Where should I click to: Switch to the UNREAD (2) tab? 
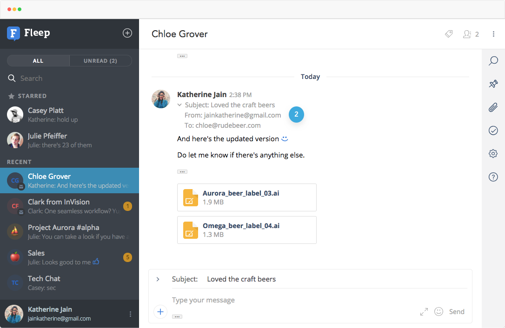pyautogui.click(x=100, y=60)
